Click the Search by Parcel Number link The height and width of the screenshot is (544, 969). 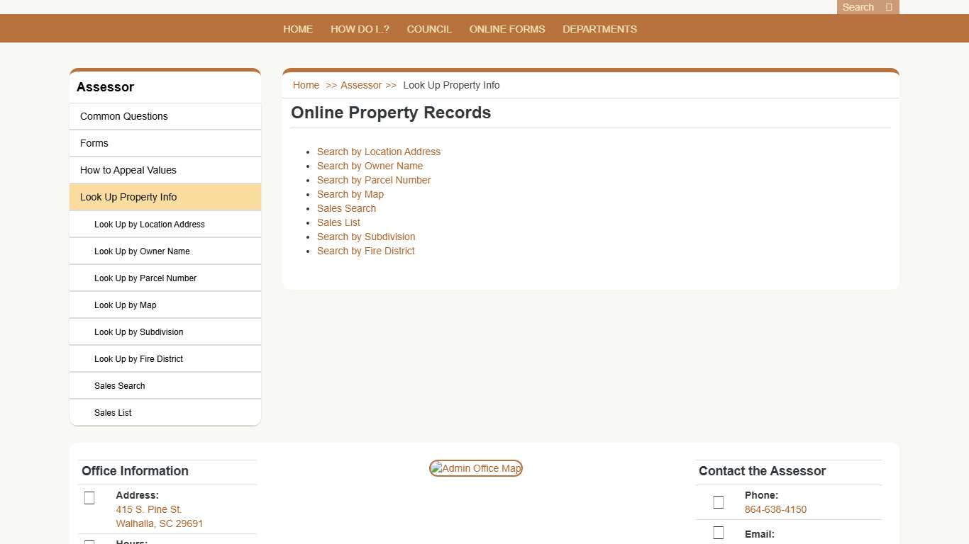(374, 180)
